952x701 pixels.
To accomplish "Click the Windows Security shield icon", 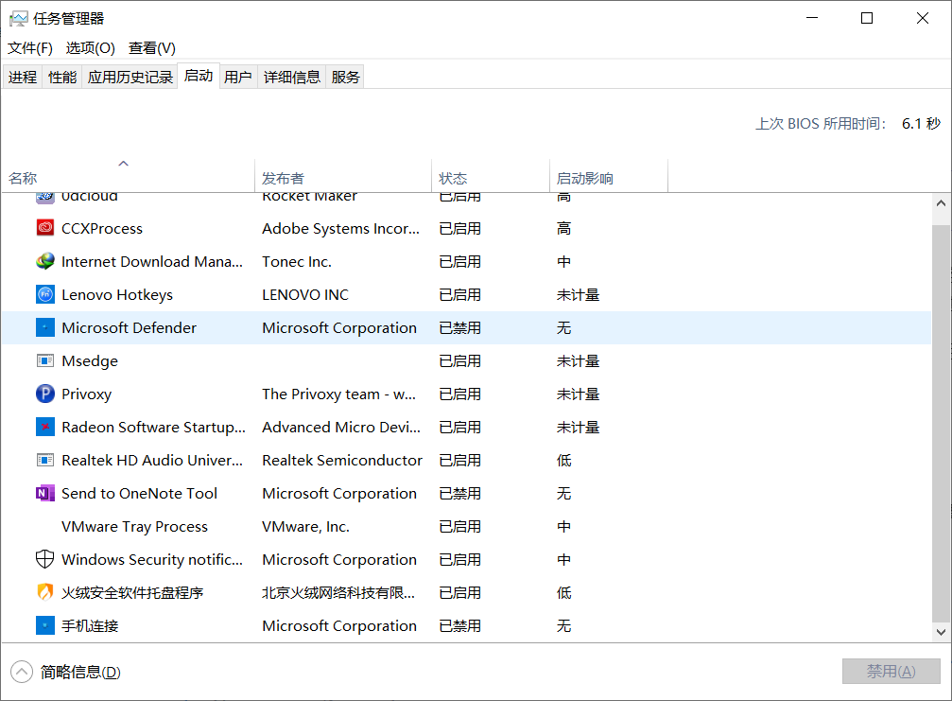I will [45, 559].
